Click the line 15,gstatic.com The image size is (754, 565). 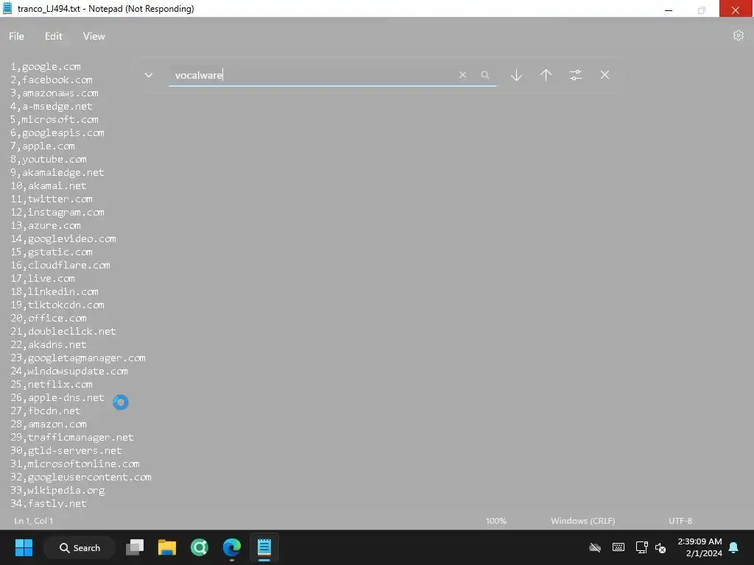[52, 252]
